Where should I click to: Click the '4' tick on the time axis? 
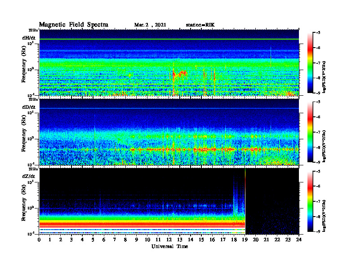coord(82,240)
